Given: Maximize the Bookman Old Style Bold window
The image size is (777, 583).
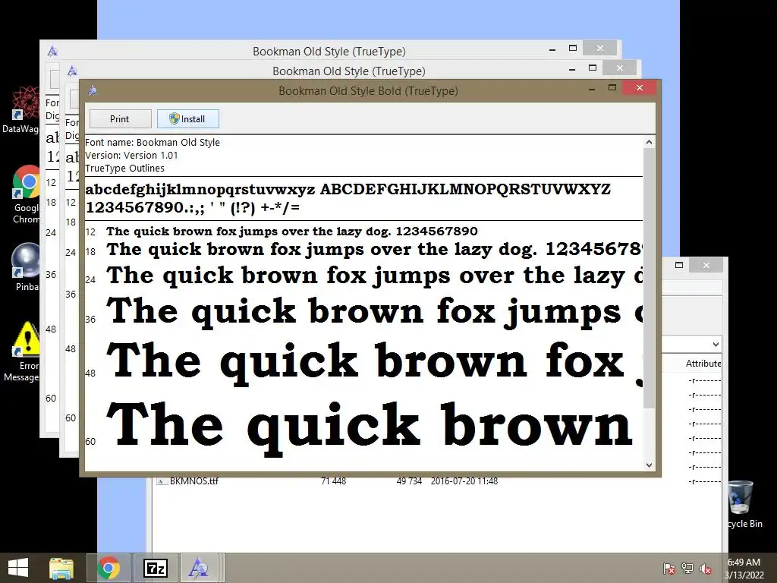Looking at the screenshot, I should tap(612, 88).
